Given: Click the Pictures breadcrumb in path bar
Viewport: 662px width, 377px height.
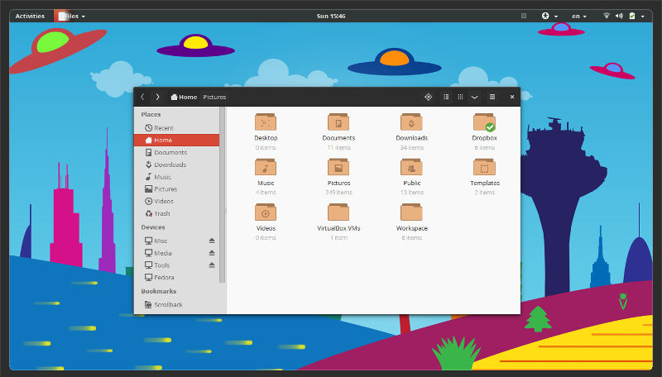Looking at the screenshot, I should coord(214,97).
